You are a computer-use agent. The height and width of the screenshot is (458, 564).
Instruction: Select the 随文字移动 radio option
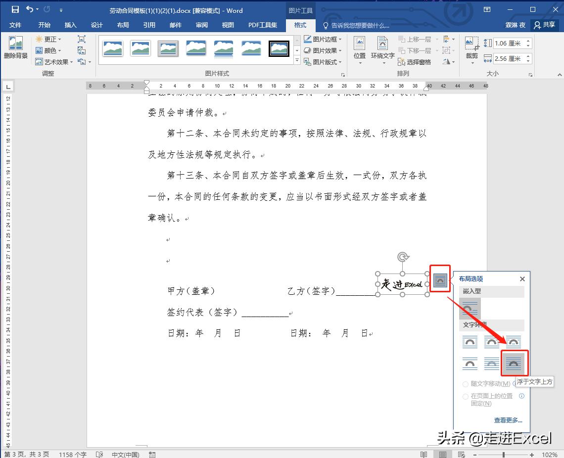coord(466,384)
